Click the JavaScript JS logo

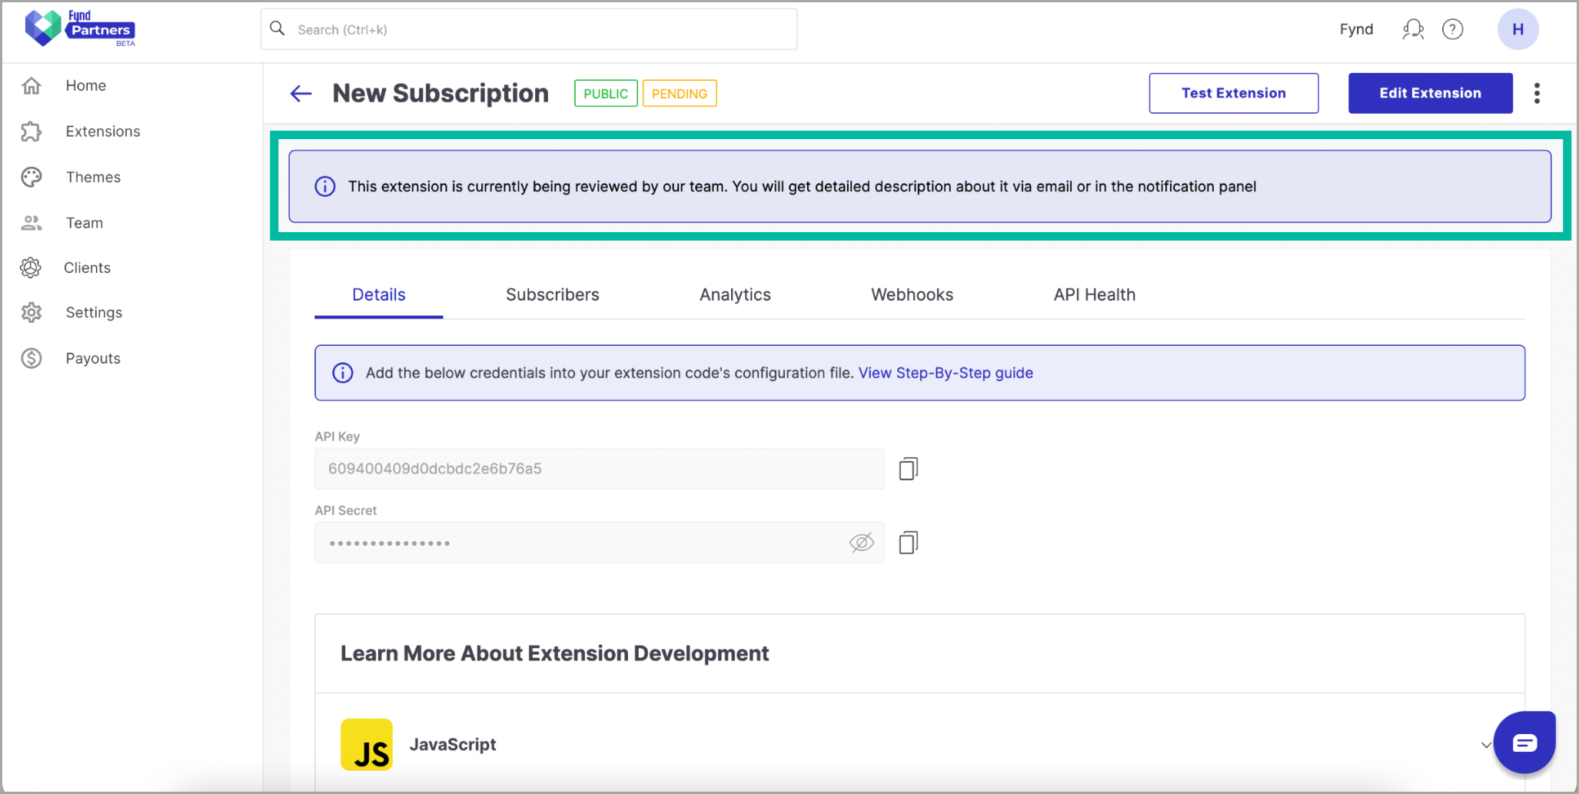coord(367,745)
